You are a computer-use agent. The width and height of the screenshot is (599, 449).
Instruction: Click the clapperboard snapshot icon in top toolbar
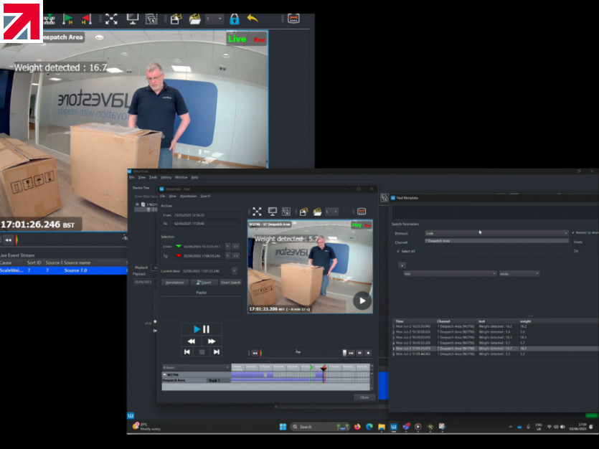click(175, 19)
